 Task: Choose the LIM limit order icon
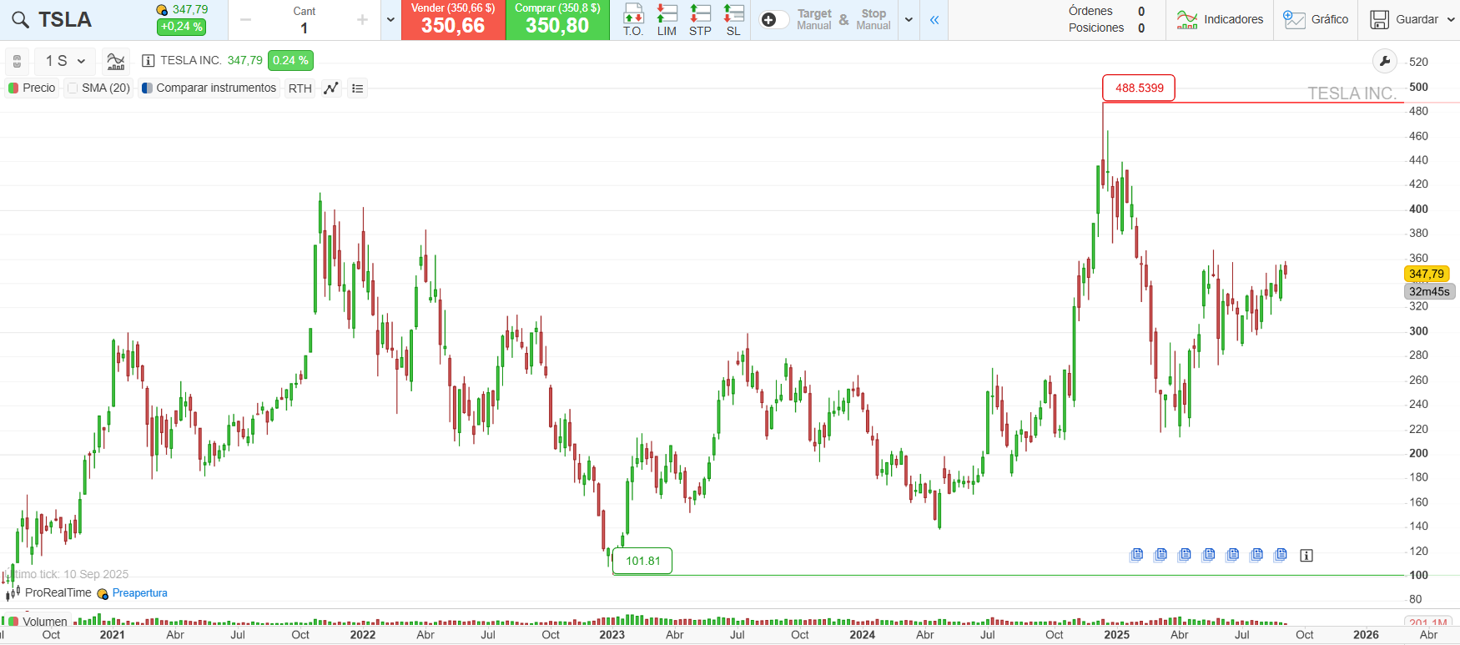667,19
